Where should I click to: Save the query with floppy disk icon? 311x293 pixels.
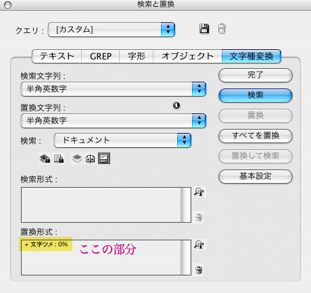[x=204, y=29]
